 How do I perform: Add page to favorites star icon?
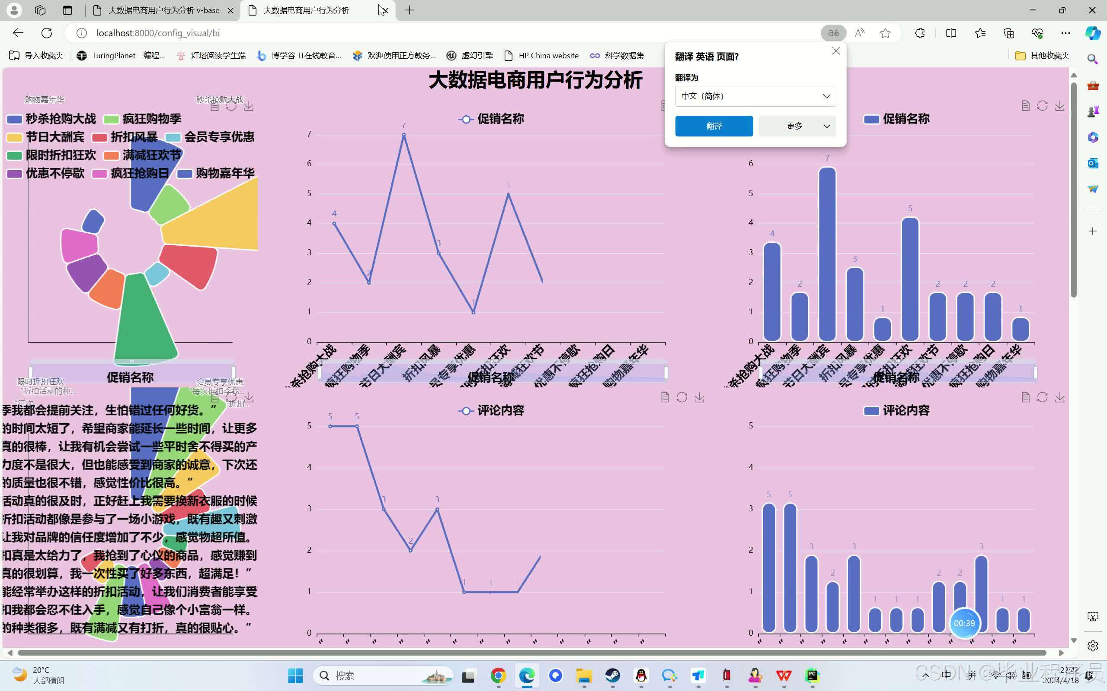coord(885,33)
